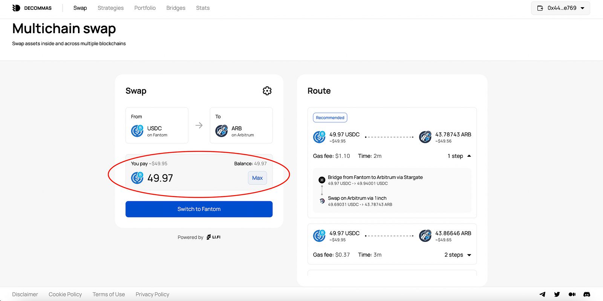Open Medium link in footer

point(572,294)
